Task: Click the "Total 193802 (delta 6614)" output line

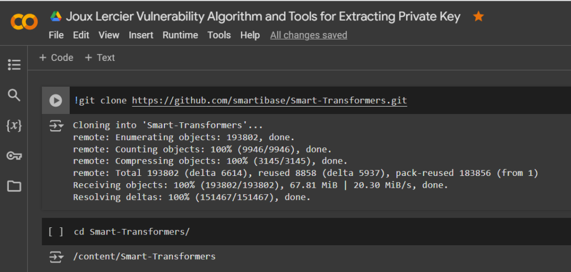Action: click(306, 173)
